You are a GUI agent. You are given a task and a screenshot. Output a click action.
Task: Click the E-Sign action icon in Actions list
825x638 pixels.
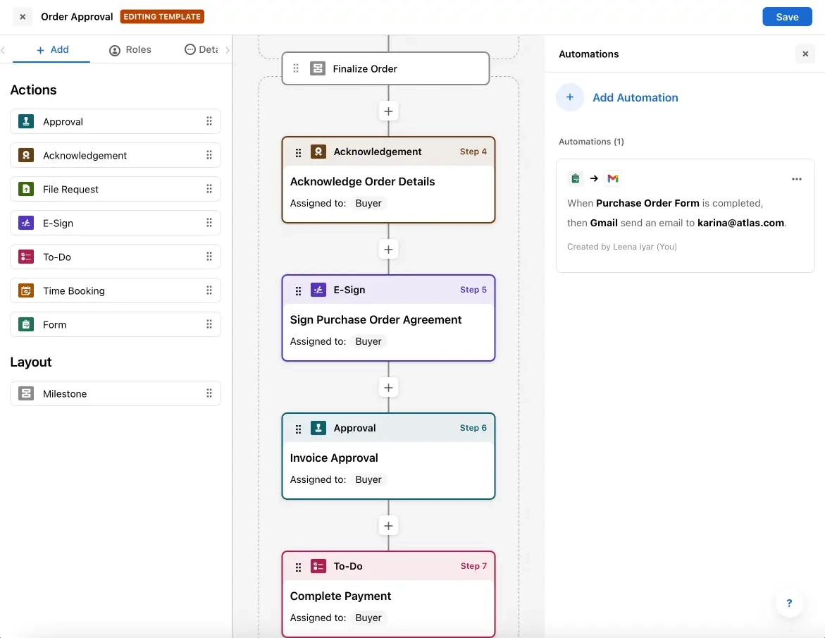click(x=26, y=223)
